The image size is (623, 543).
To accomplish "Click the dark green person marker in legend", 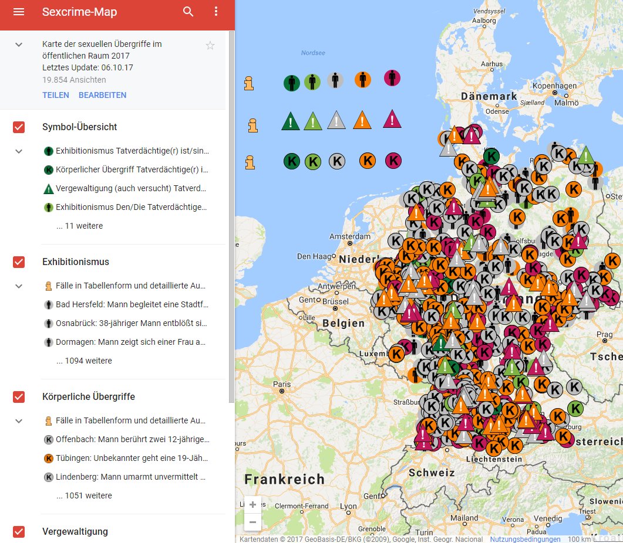I will pyautogui.click(x=292, y=83).
